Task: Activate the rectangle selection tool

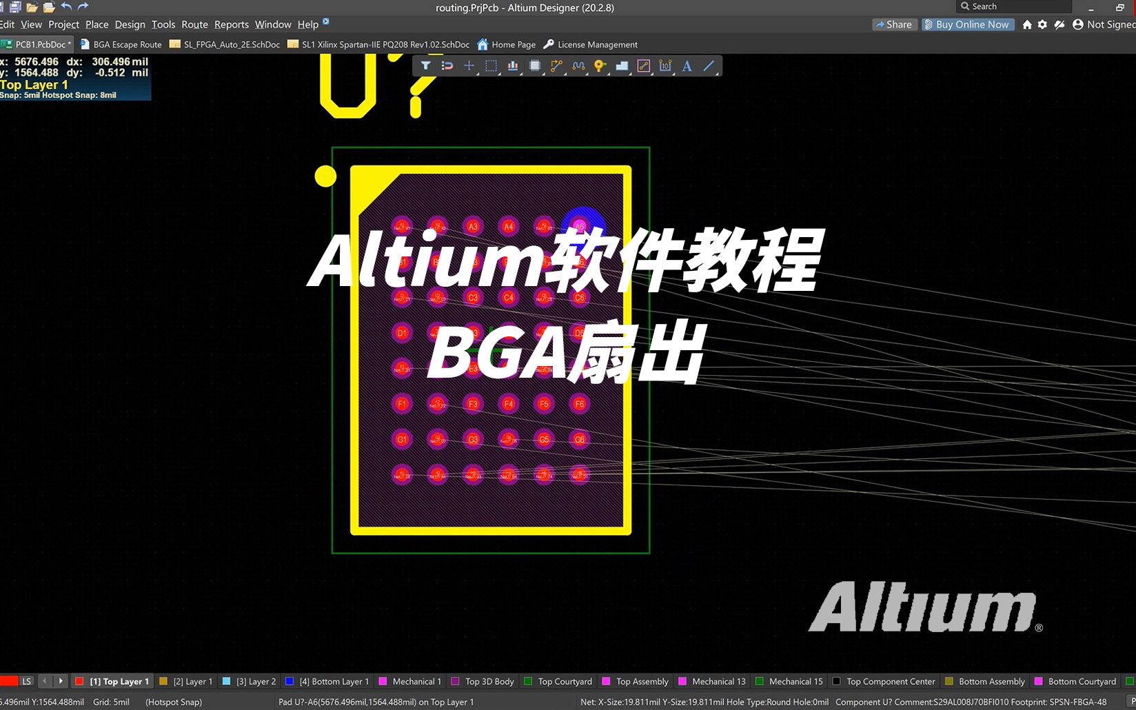Action: [491, 66]
